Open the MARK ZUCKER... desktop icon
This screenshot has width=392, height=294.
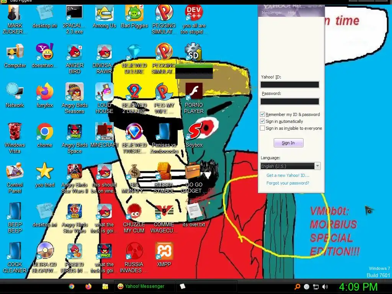(x=15, y=20)
